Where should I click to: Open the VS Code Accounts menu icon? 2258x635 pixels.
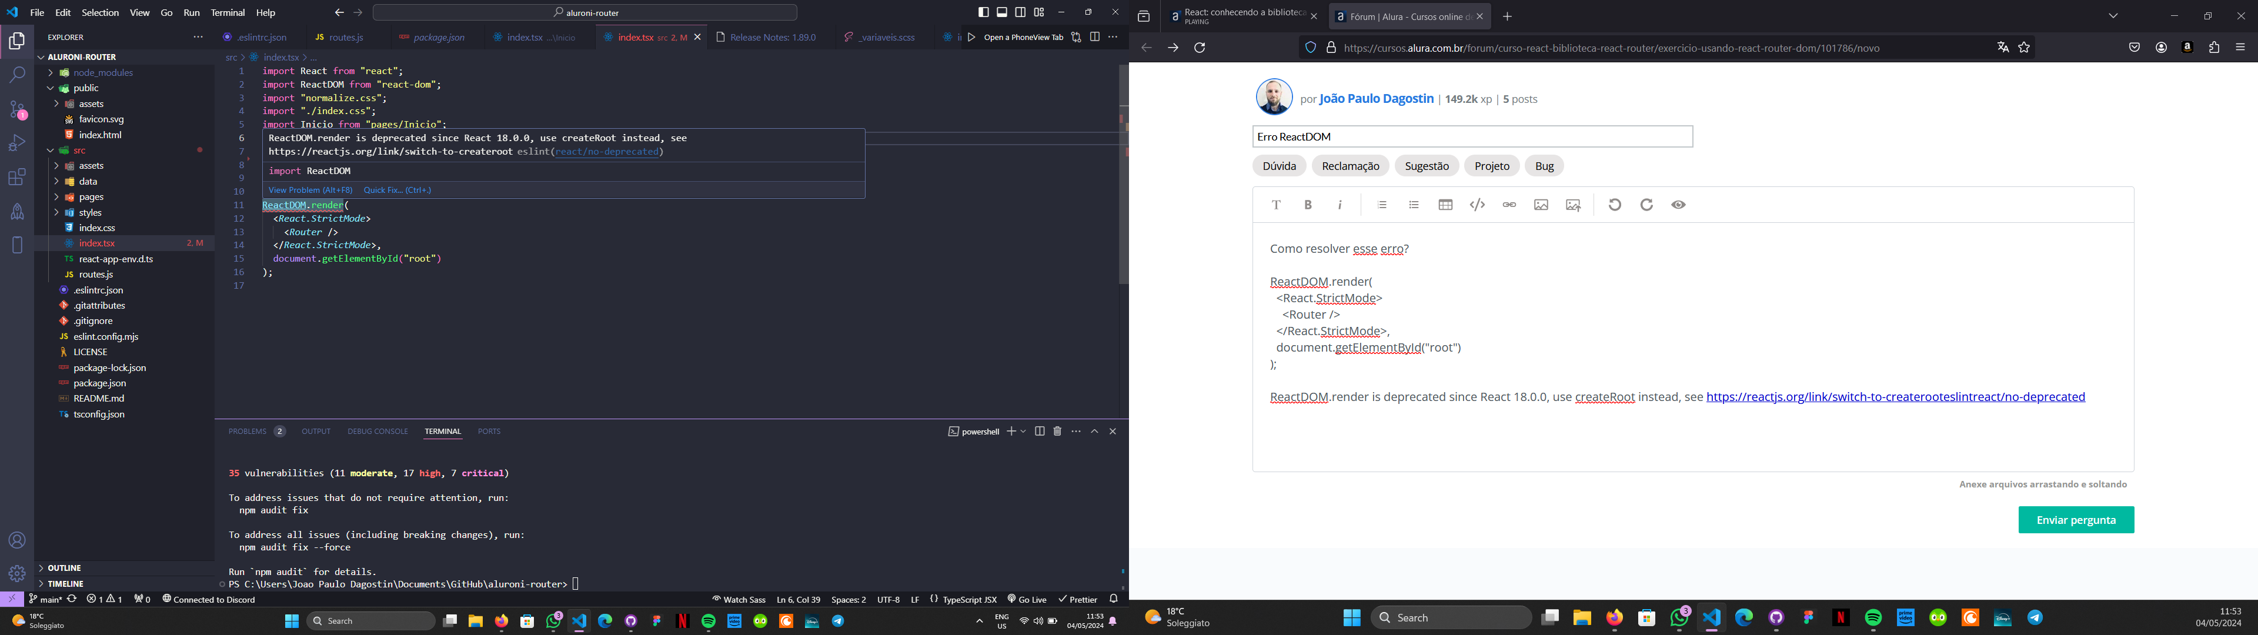point(16,540)
